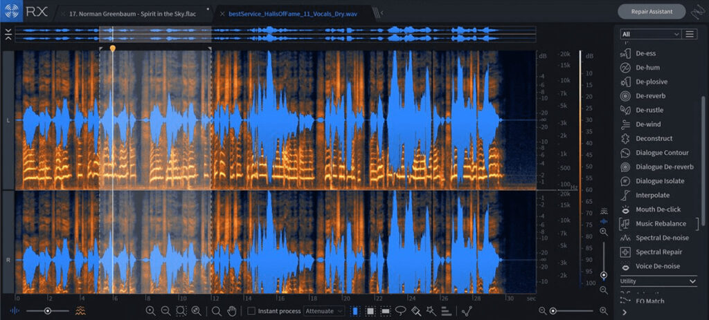Pick the Zoom magnifier tool
This screenshot has width=709, height=320.
[217, 311]
